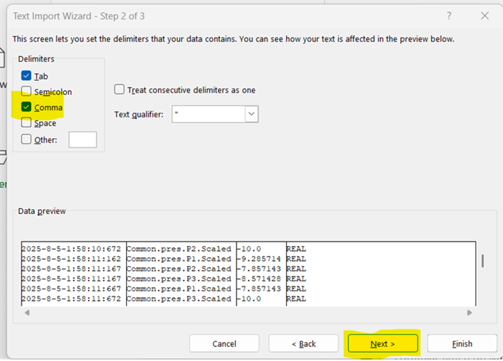Click the horizontal scrollbar track under preview
Screen dimensions: 503x361
(248, 313)
